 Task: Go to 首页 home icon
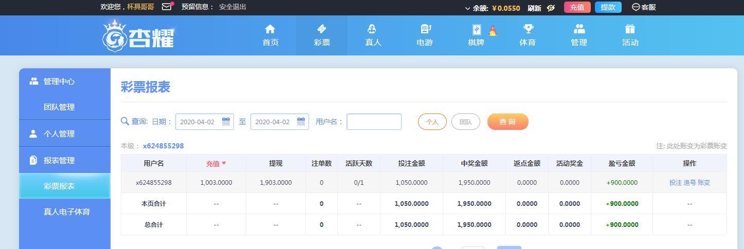point(270,29)
